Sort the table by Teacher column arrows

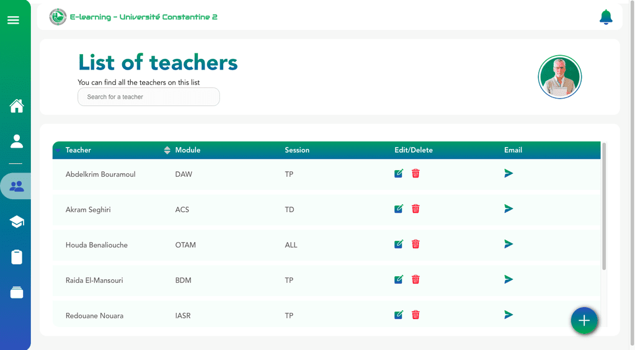pos(167,150)
